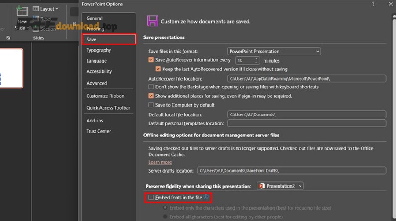Open the Proofing options category
This screenshot has width=396, height=221.
[109, 29]
